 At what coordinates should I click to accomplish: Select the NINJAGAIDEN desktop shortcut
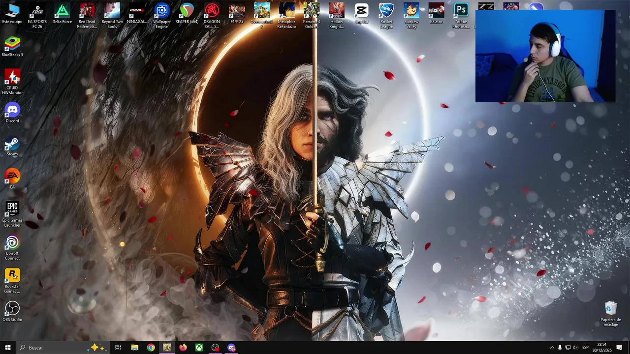(x=137, y=14)
